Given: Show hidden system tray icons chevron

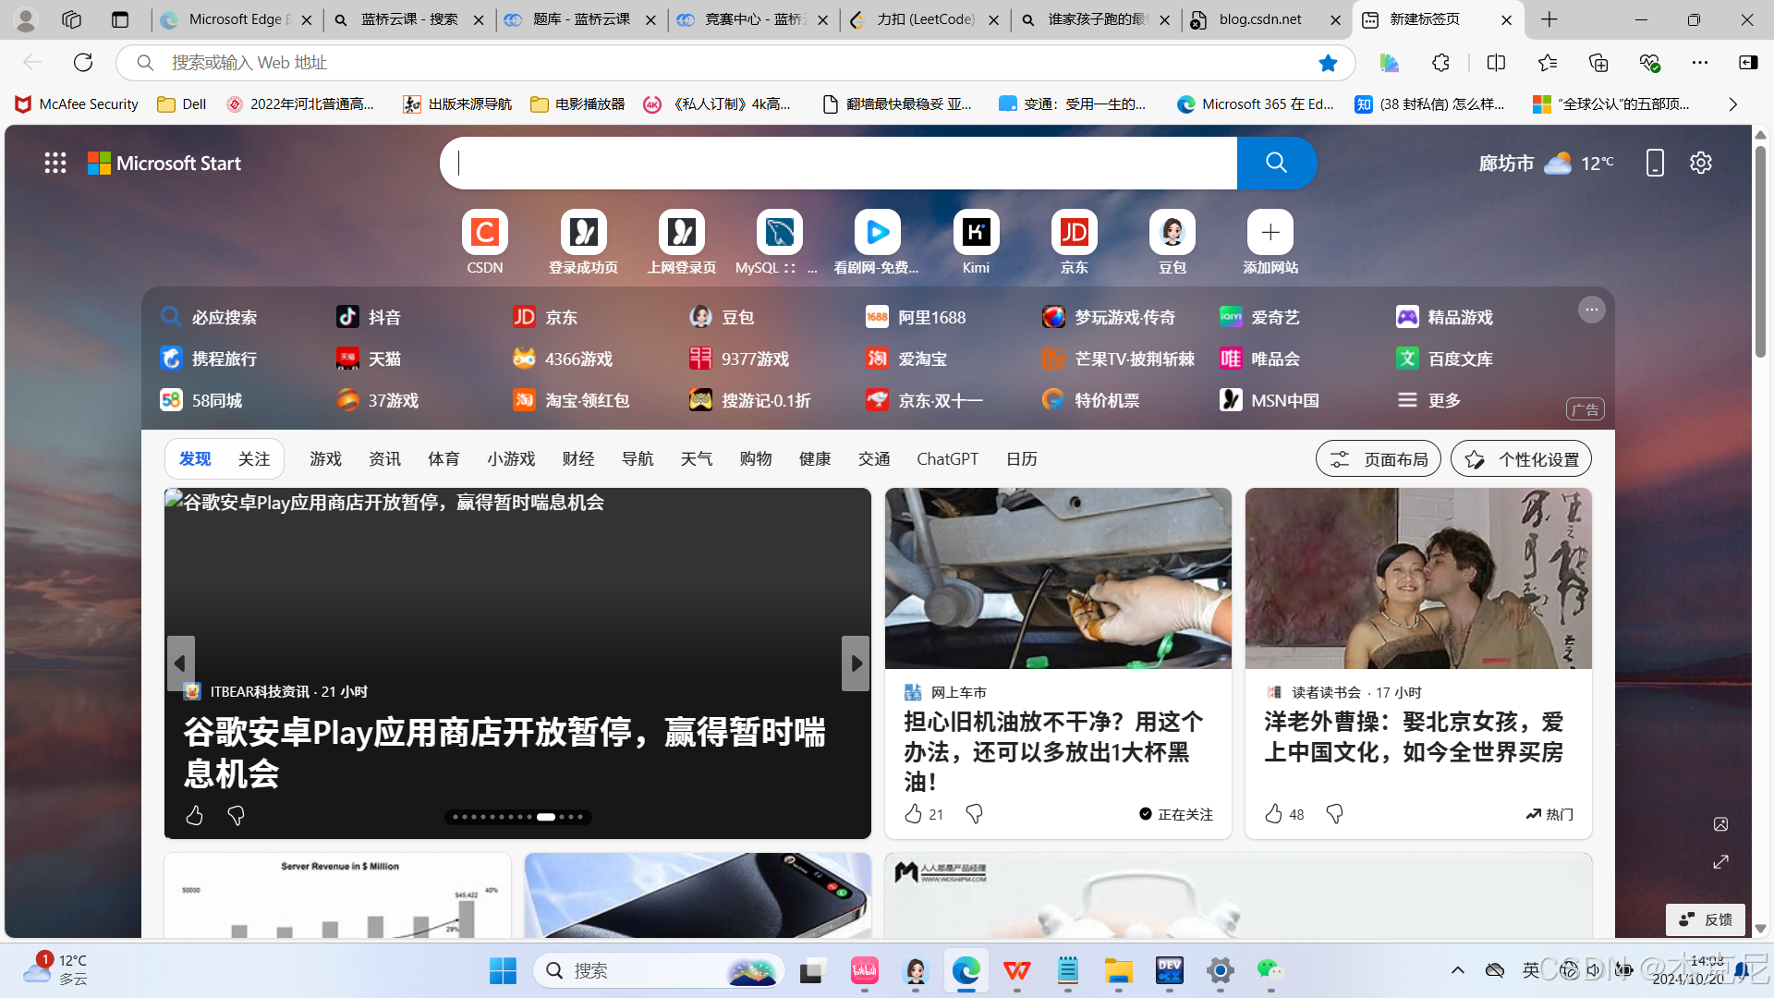Looking at the screenshot, I should point(1457,970).
